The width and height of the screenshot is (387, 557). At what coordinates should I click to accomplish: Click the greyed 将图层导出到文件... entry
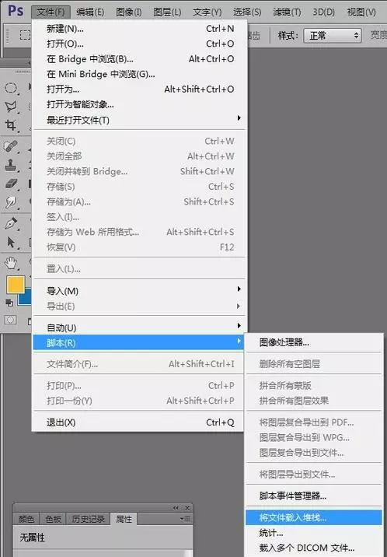(314, 475)
